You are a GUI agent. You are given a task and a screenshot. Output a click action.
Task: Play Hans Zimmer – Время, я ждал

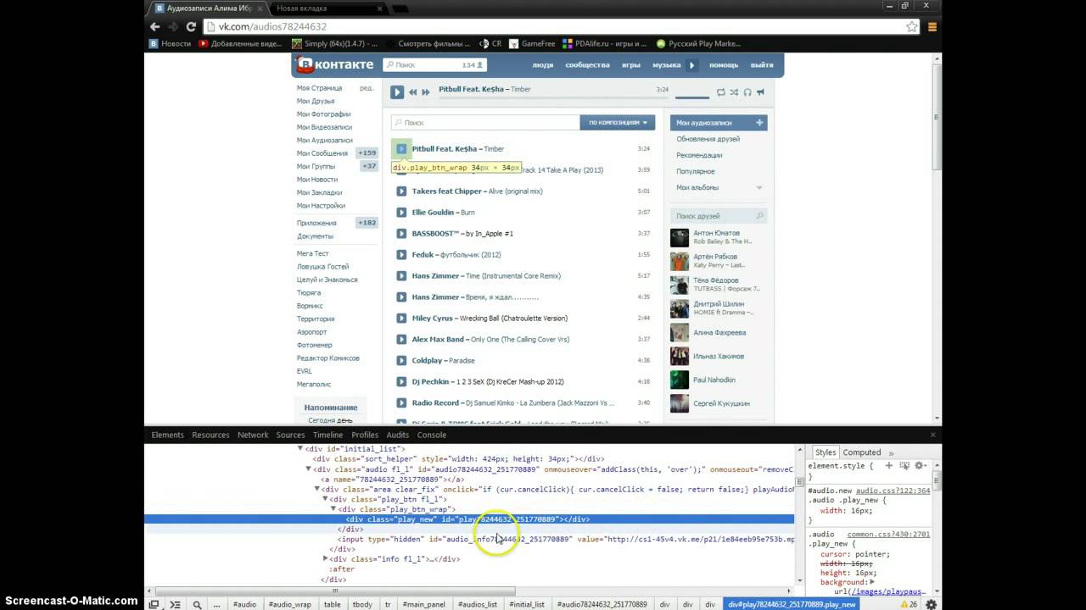401,297
